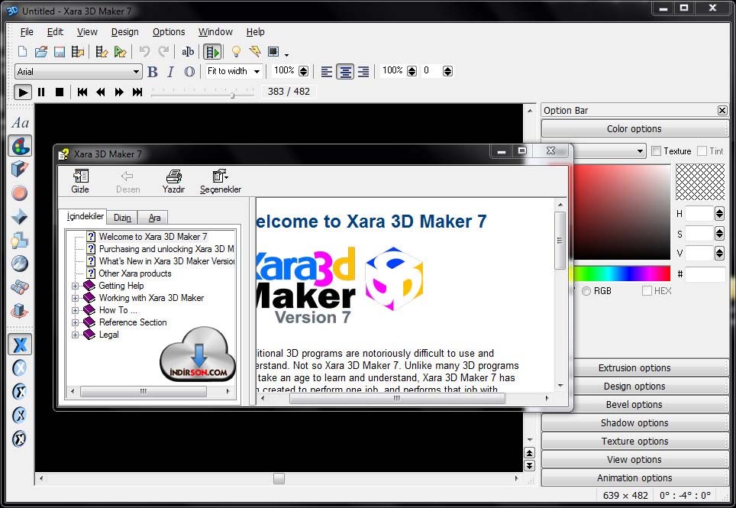Click the Open file folder icon

pos(40,52)
